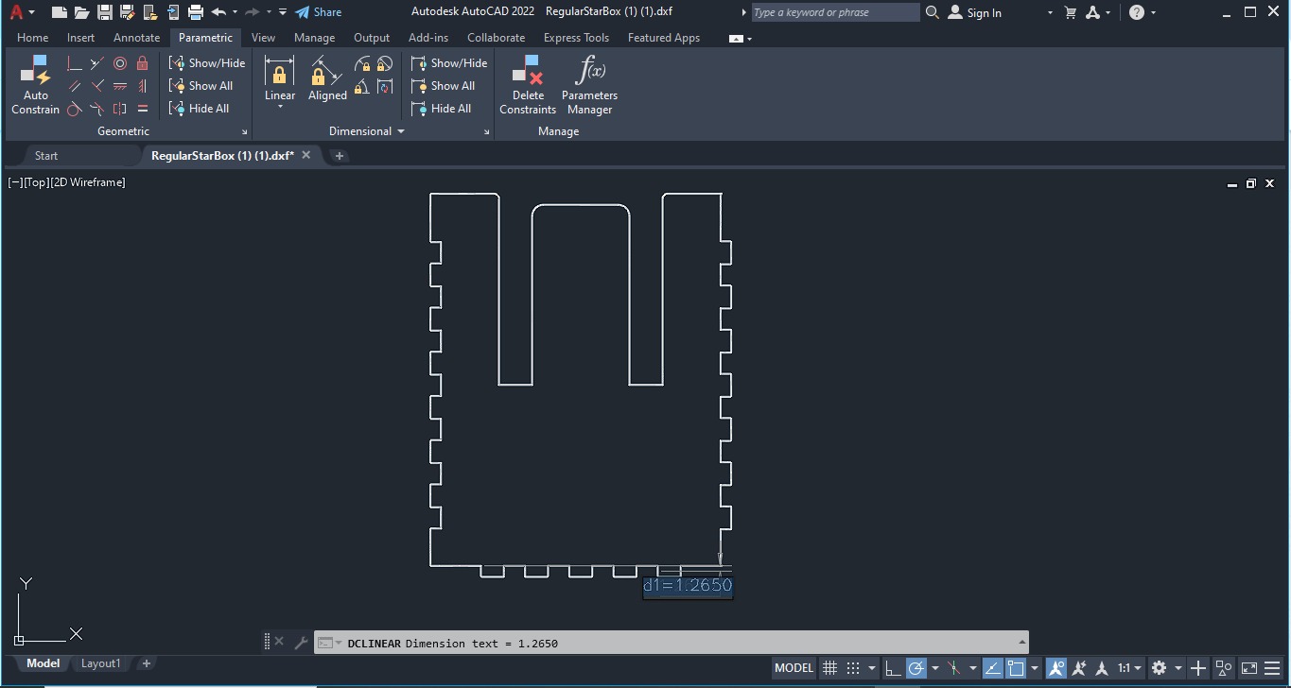Switch to the Annotate ribbon tab

point(136,38)
